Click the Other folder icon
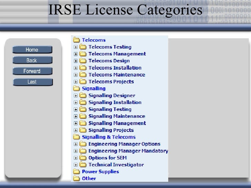The image size is (251, 188). click(x=76, y=178)
